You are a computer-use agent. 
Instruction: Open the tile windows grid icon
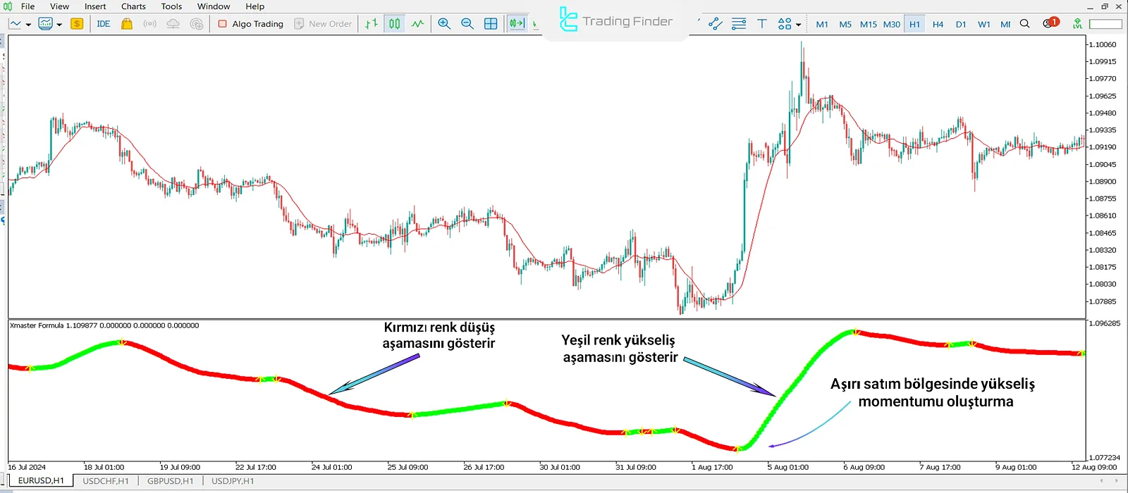point(491,23)
